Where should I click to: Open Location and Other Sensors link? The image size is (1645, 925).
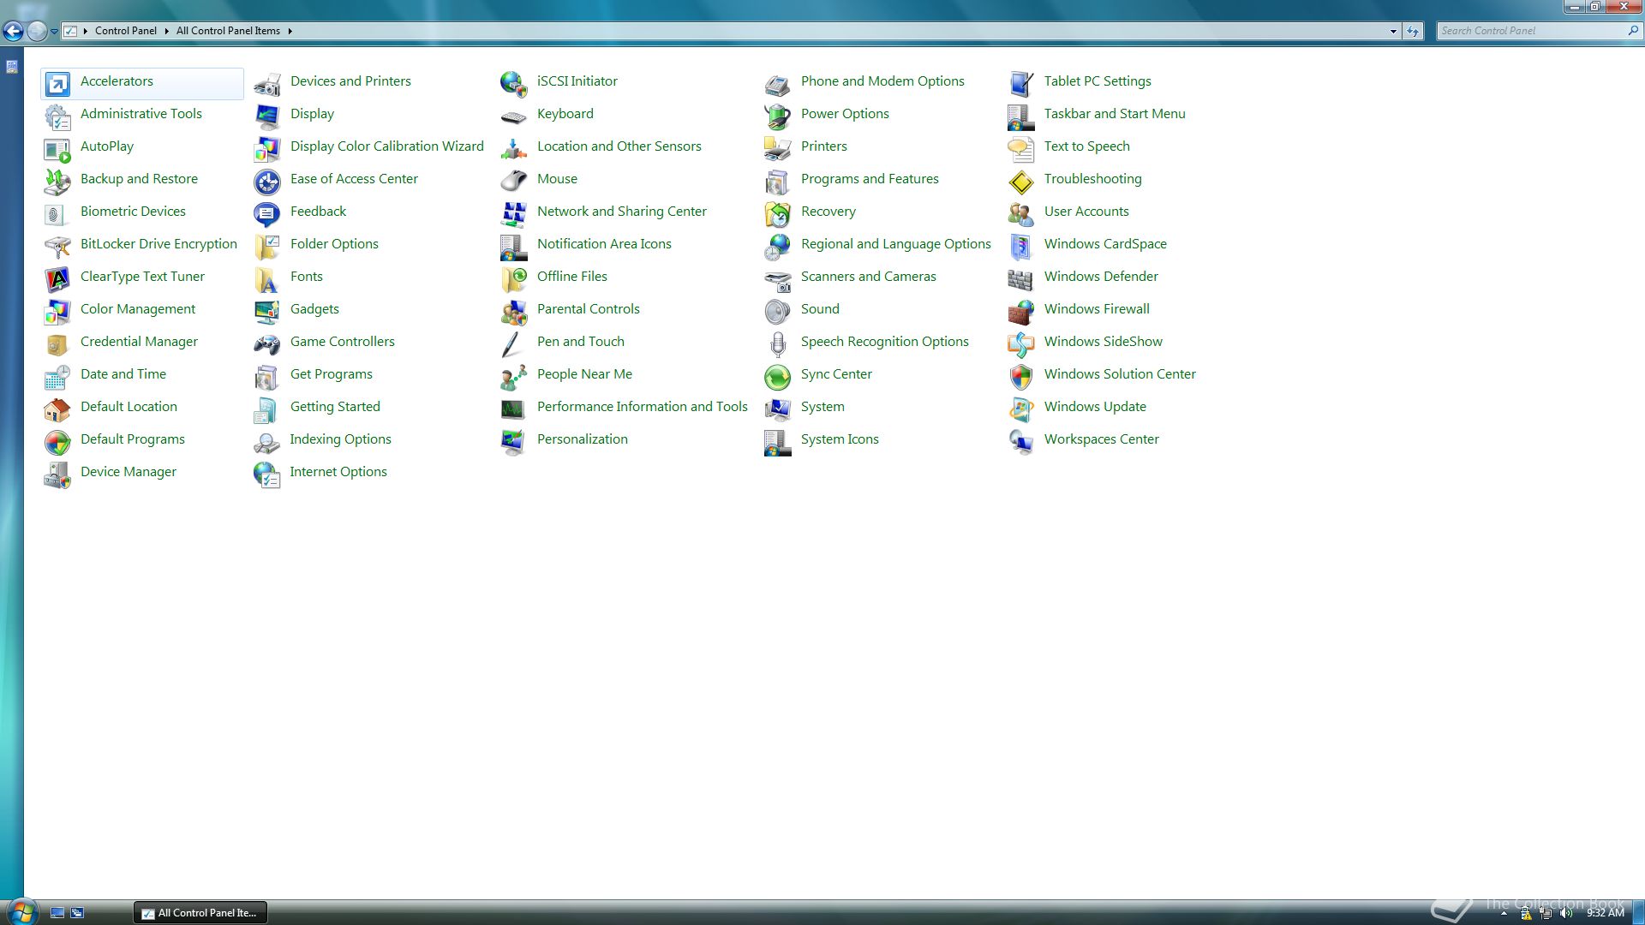(619, 146)
